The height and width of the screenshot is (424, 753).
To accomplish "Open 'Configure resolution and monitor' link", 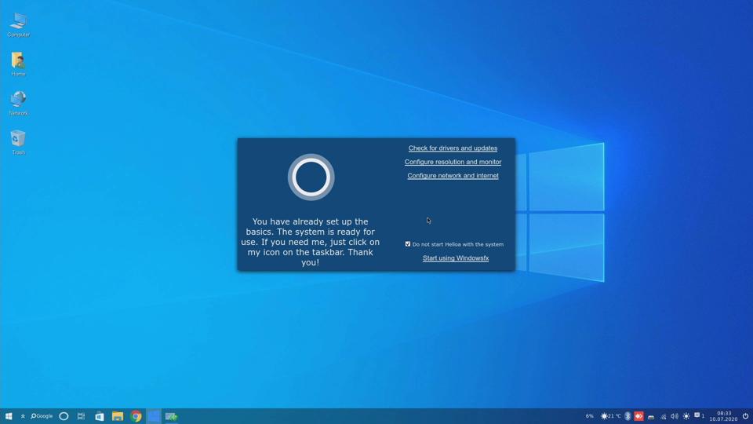I will (x=453, y=162).
